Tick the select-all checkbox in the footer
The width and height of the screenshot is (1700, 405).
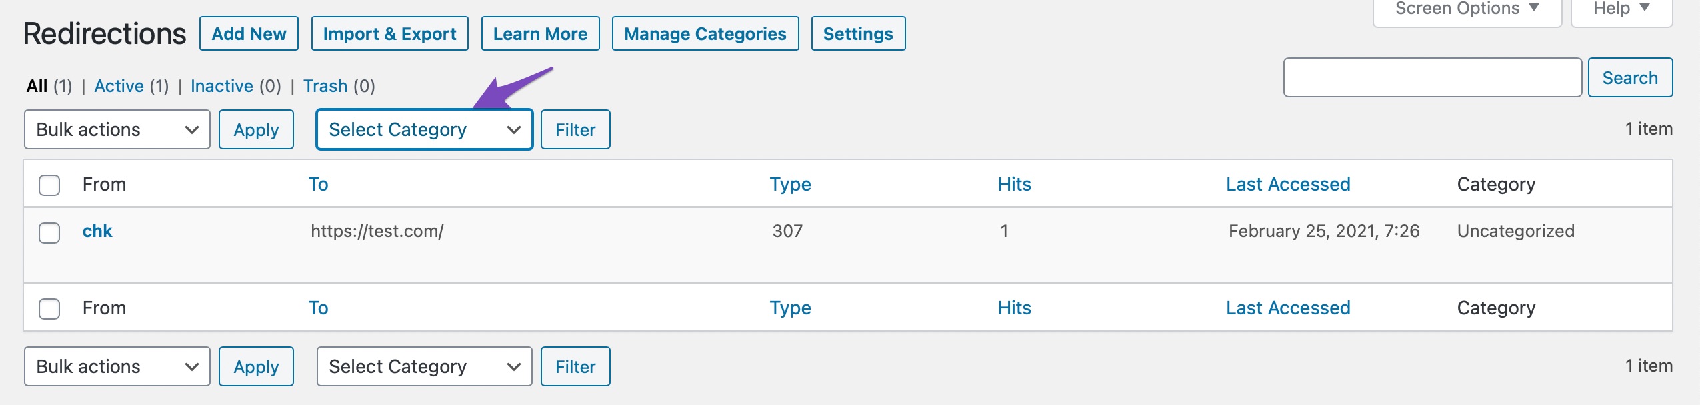[49, 308]
